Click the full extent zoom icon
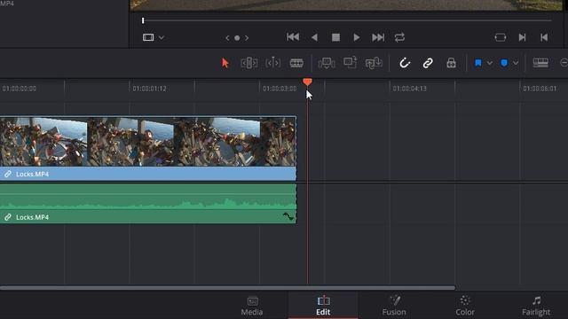This screenshot has width=568, height=319. tap(540, 63)
